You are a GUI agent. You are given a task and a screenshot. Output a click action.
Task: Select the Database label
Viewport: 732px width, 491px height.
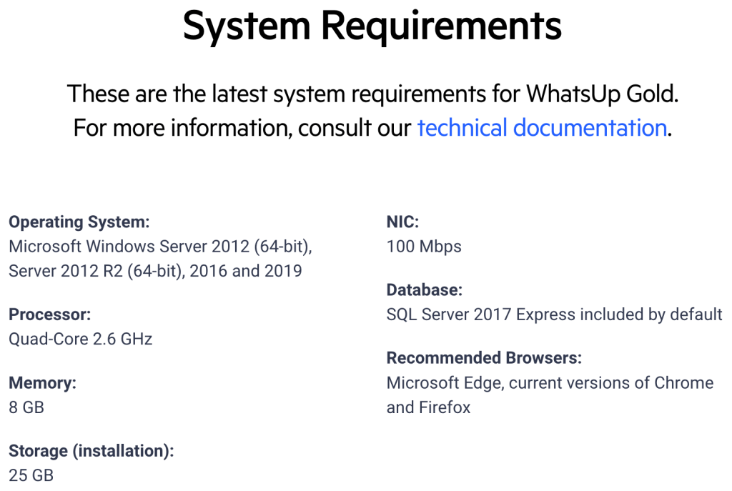point(425,290)
